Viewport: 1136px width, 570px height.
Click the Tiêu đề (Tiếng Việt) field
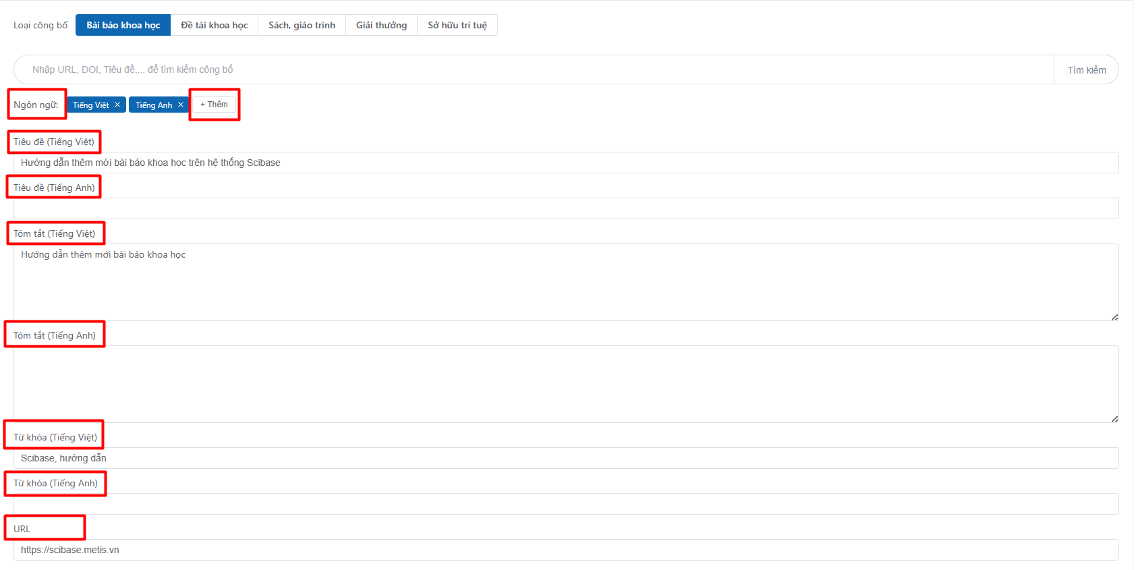click(x=565, y=163)
